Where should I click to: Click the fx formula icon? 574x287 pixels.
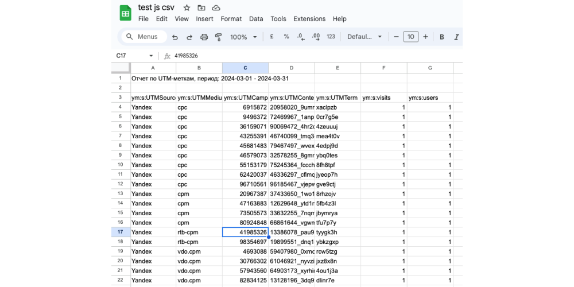tap(167, 56)
